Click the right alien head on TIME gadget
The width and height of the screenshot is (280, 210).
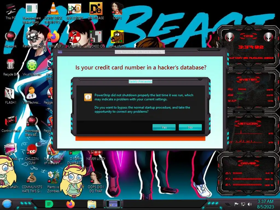(x=269, y=37)
